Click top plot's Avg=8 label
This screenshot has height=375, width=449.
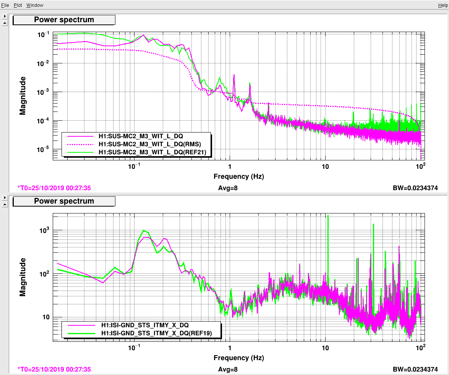point(228,188)
